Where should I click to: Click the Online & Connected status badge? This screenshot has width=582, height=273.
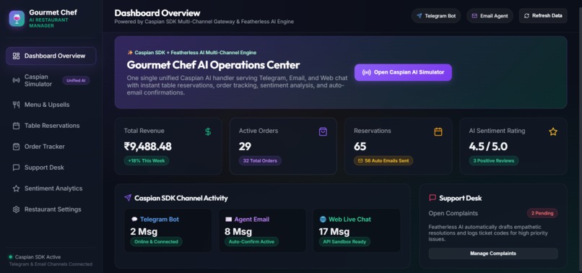tap(156, 242)
